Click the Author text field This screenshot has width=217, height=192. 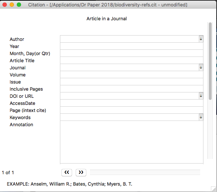[x=129, y=39]
